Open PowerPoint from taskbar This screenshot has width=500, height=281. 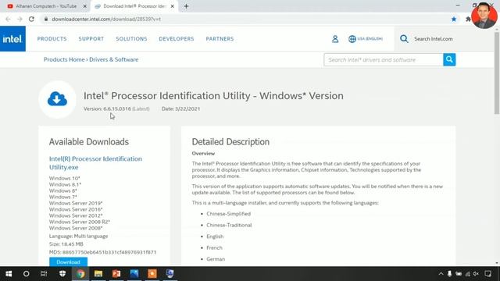point(116,274)
